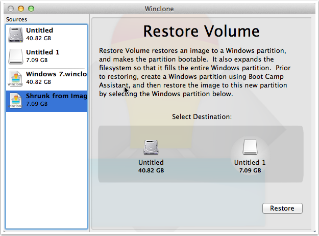Viewport: 319px width, 236px height.
Task: Click the Restore Volume heading
Action: (202, 31)
